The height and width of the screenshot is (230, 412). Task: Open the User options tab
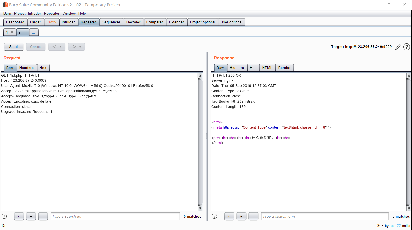tap(231, 22)
